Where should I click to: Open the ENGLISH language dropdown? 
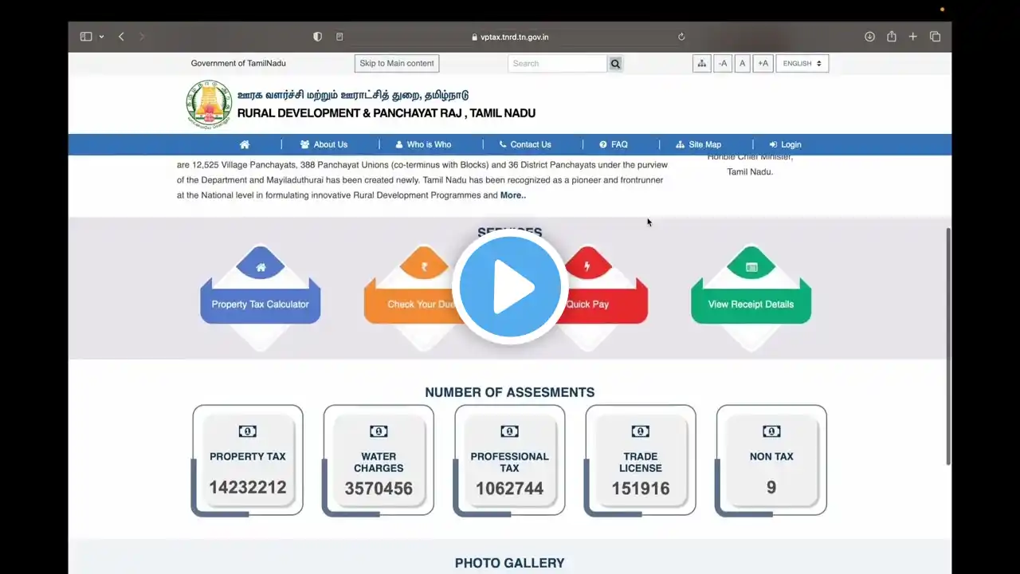[x=802, y=64]
